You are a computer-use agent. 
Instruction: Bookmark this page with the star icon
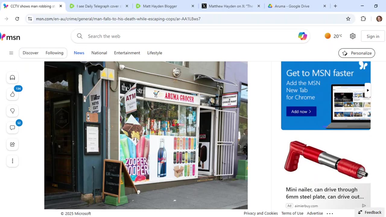[348, 19]
